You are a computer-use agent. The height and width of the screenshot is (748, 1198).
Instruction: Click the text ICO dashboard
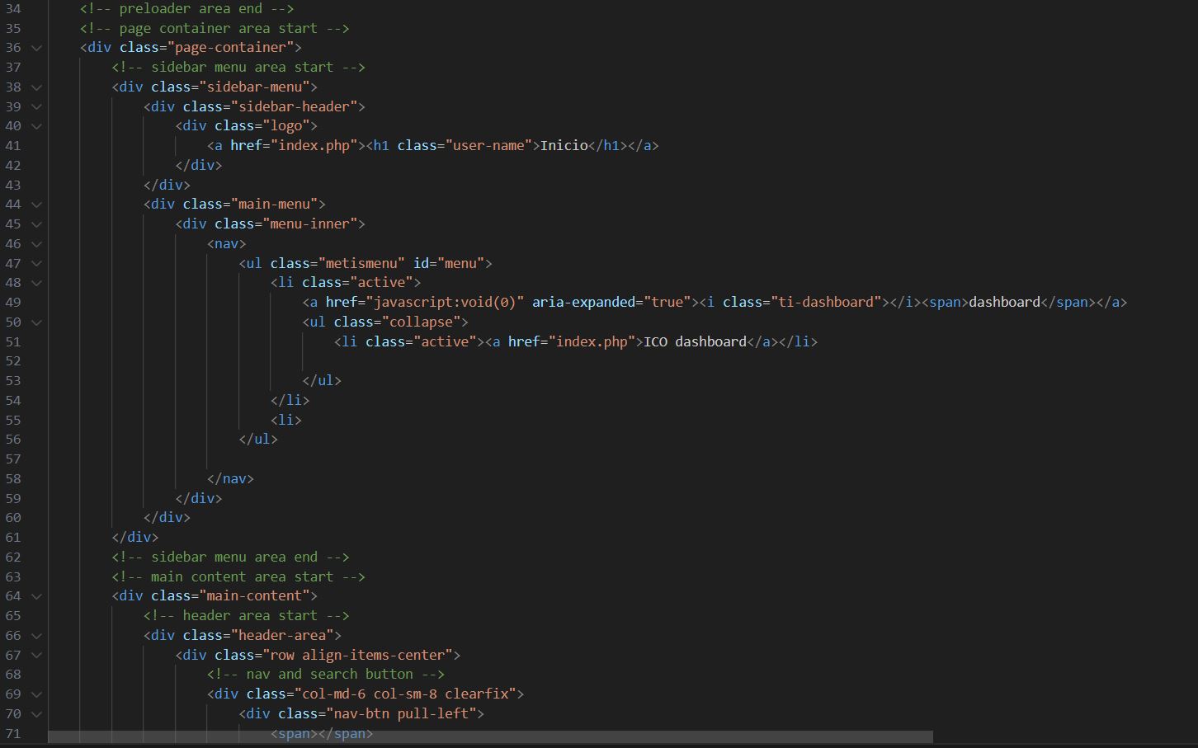coord(696,341)
